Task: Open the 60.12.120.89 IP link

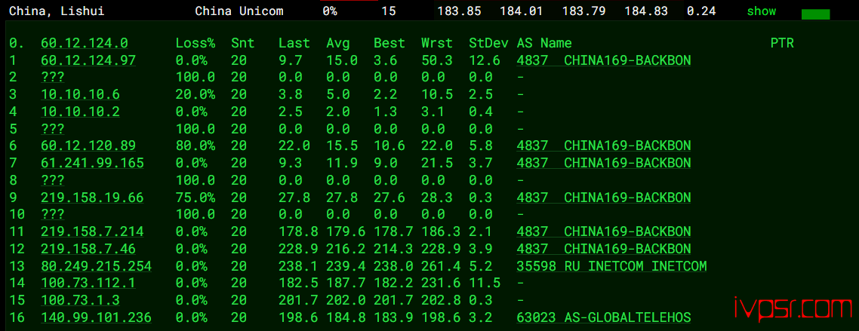Action: click(88, 146)
